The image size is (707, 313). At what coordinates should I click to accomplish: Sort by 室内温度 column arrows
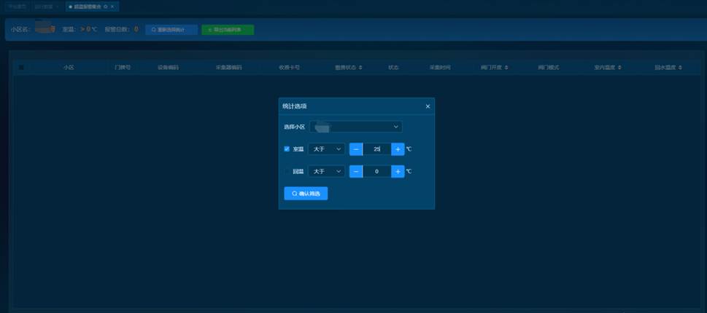click(x=619, y=68)
